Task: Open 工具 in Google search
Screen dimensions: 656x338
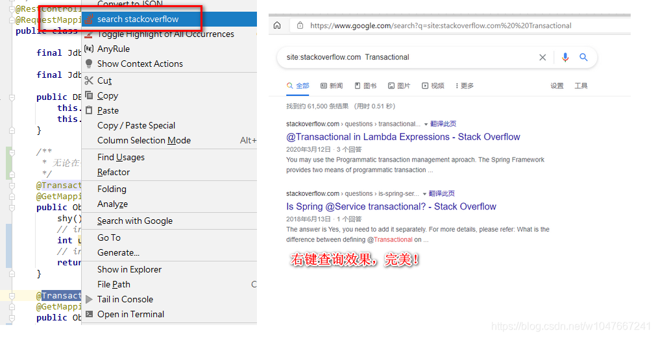Action: [x=581, y=86]
